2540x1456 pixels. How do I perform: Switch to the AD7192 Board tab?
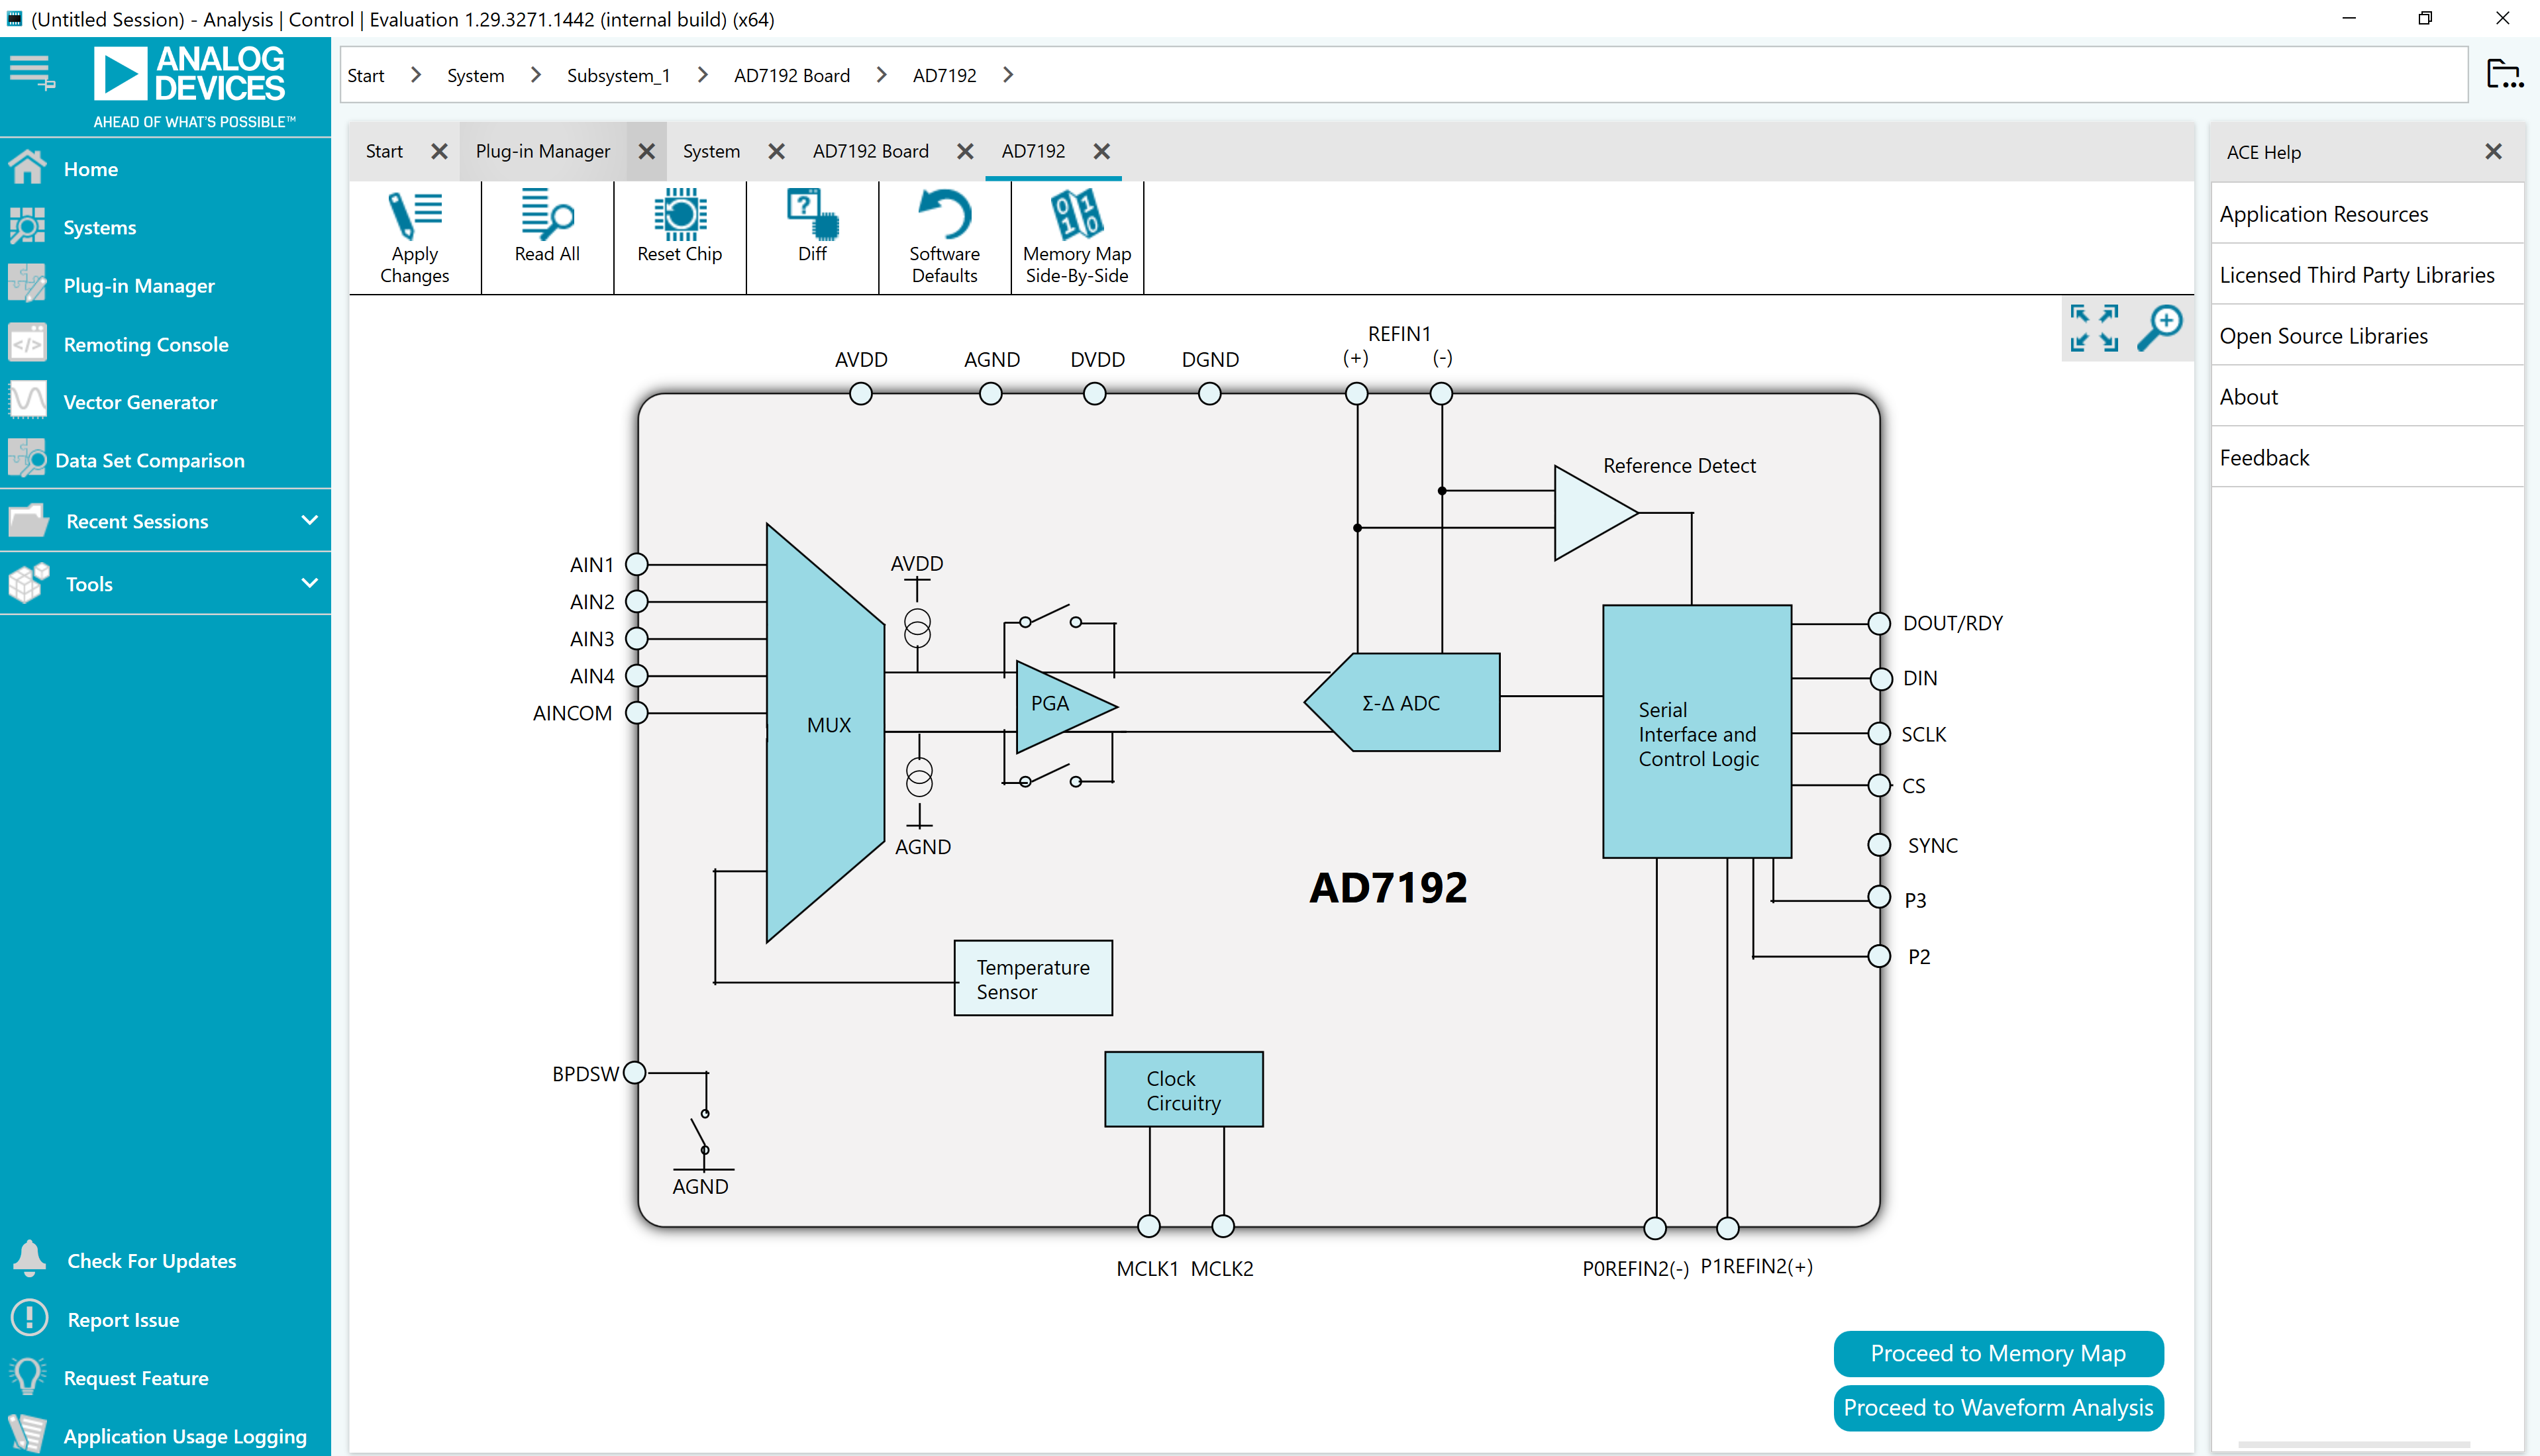click(x=870, y=151)
